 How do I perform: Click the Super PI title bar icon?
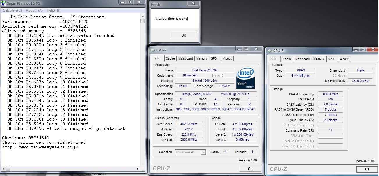coord(3,3)
